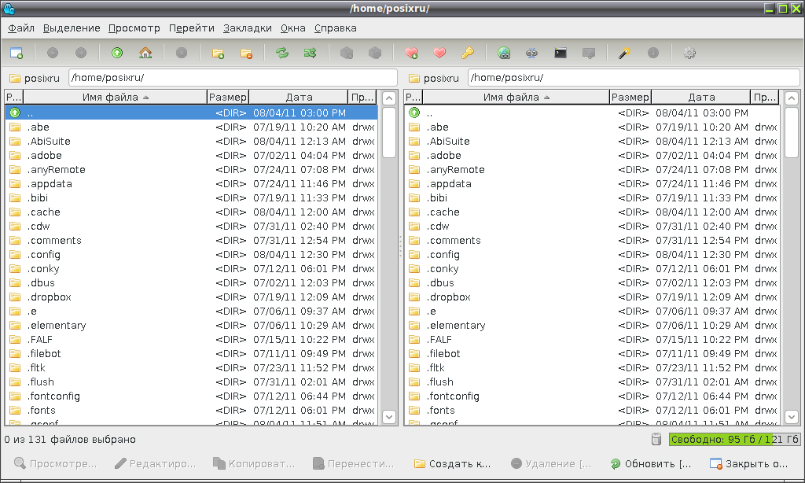Select .anyRemote folder in the left panel
This screenshot has width=805, height=483.
[191, 170]
